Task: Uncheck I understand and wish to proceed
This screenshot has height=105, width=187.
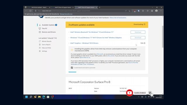Action: pos(72,68)
